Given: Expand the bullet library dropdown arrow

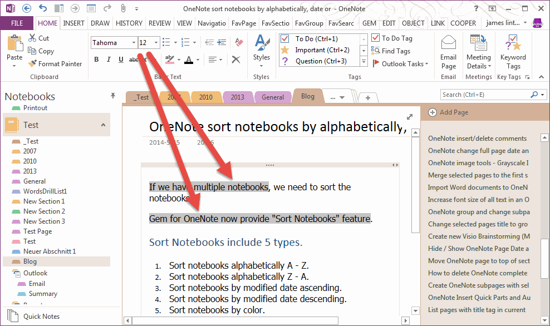Looking at the screenshot, I should [x=175, y=43].
